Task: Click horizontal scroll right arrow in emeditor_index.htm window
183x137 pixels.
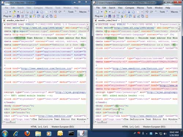Action: coord(85,122)
